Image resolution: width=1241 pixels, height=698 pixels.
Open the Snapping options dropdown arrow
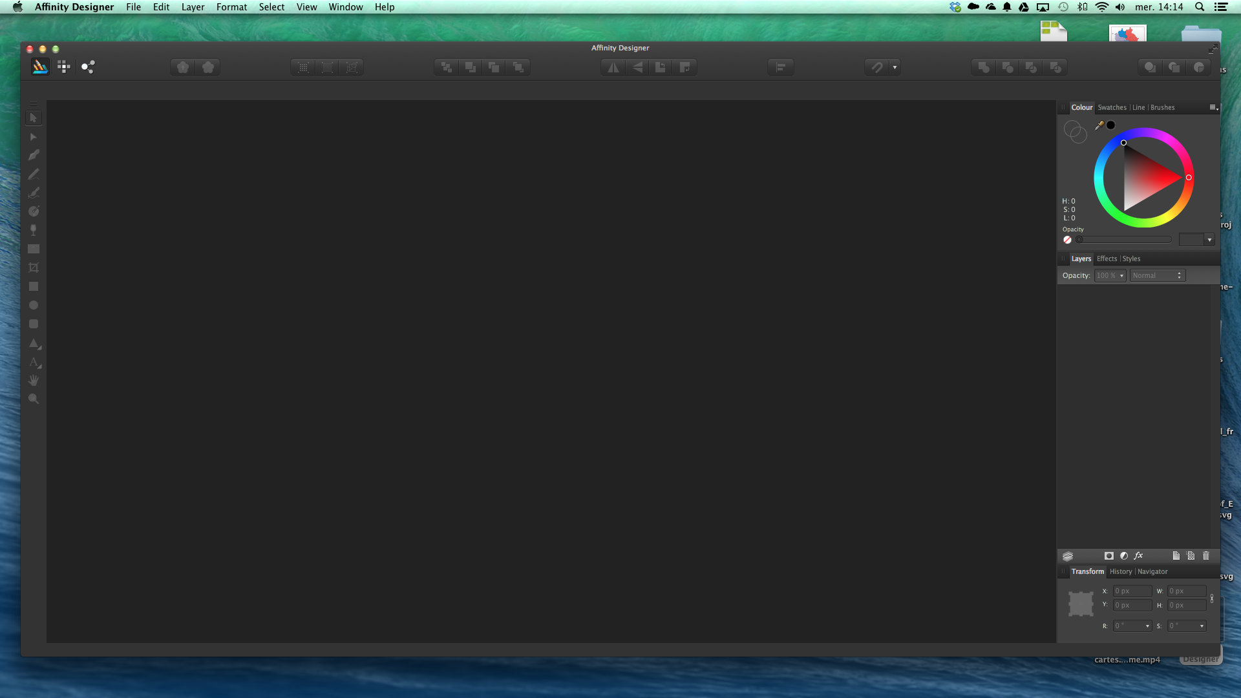895,67
